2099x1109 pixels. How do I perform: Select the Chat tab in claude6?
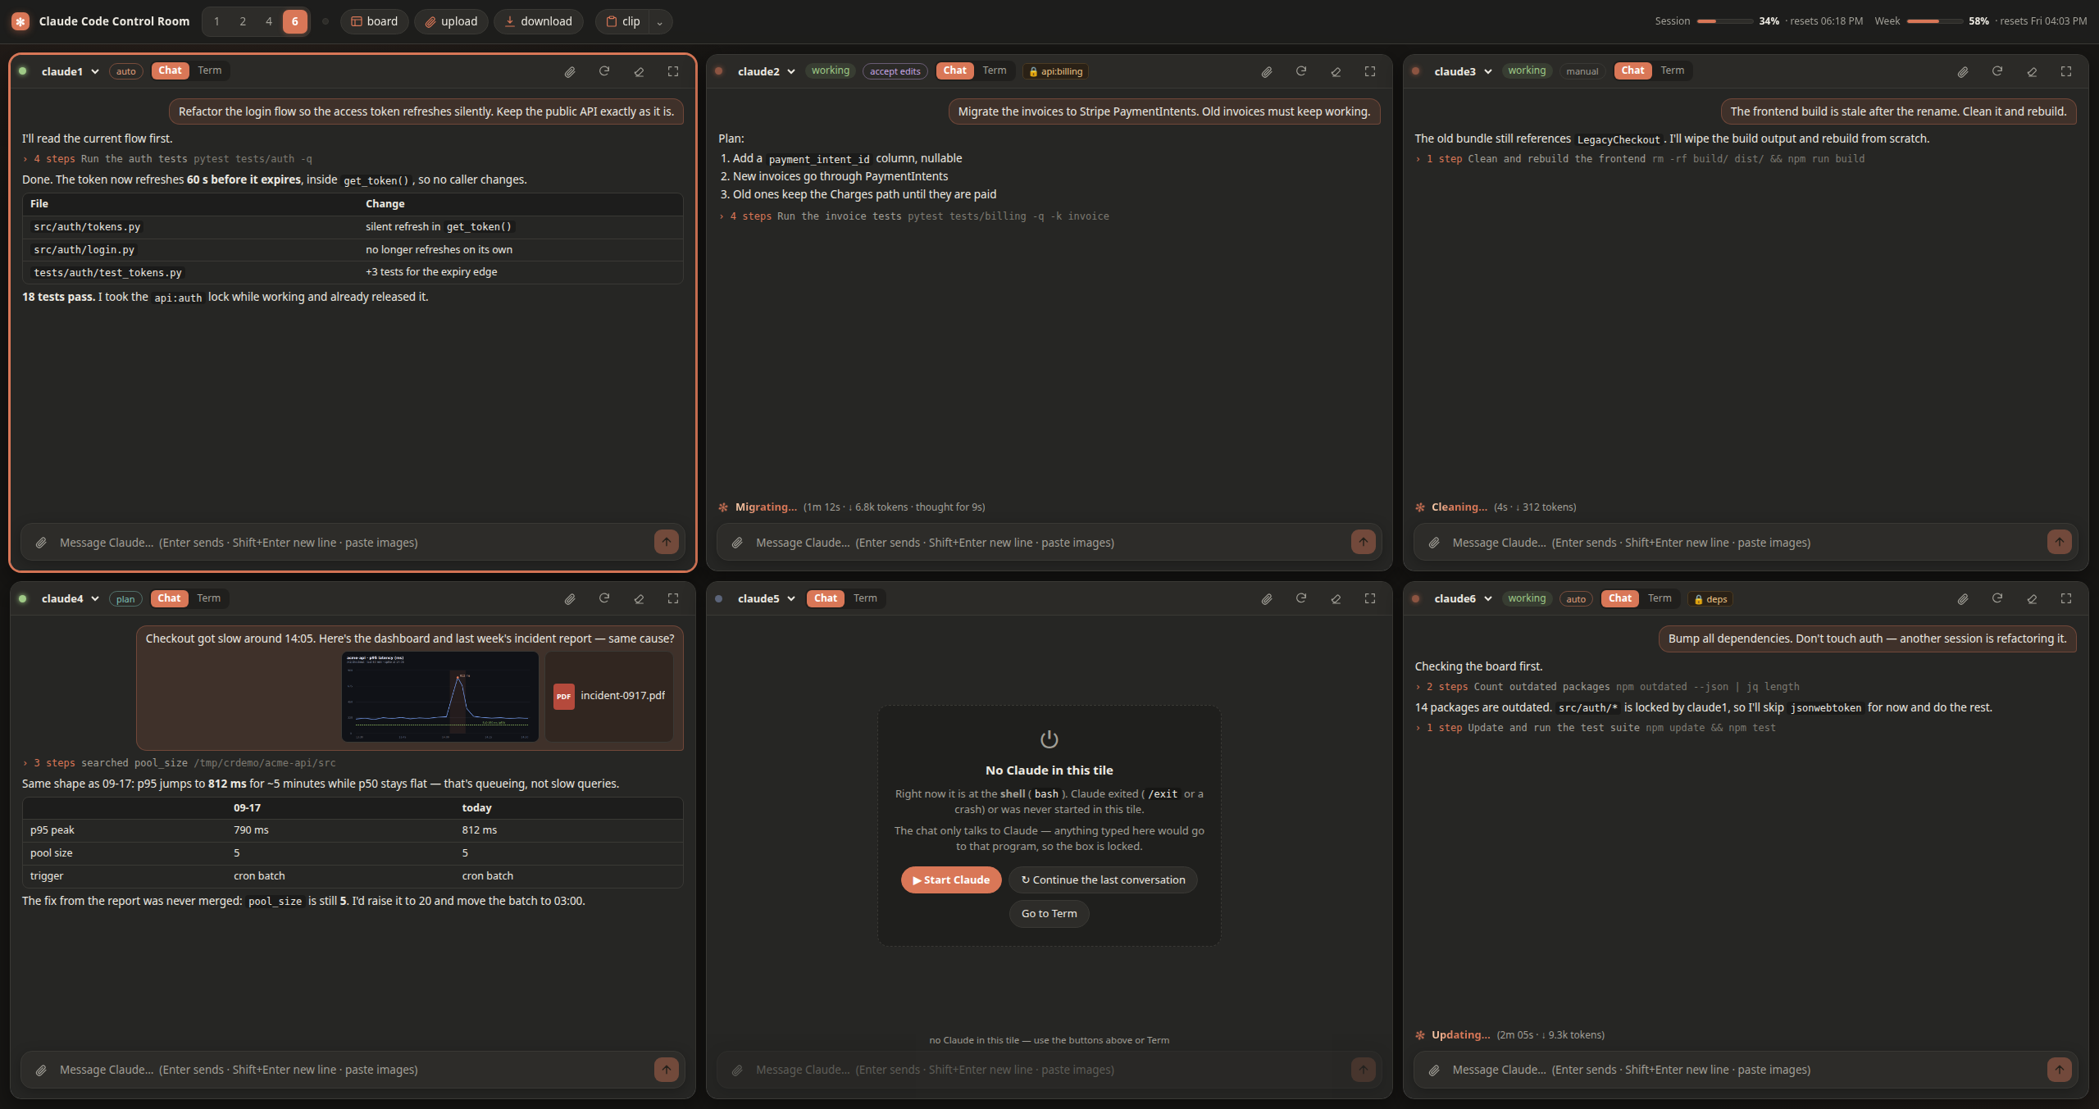click(x=1620, y=598)
